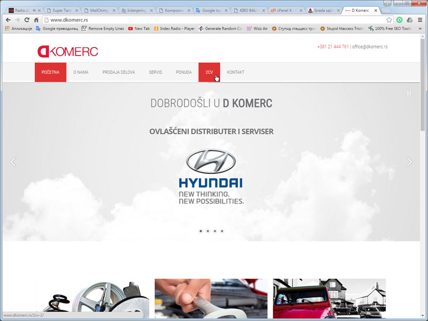Open the 100% Free SEO Tools bookmark
This screenshot has width=428, height=321.
(389, 28)
